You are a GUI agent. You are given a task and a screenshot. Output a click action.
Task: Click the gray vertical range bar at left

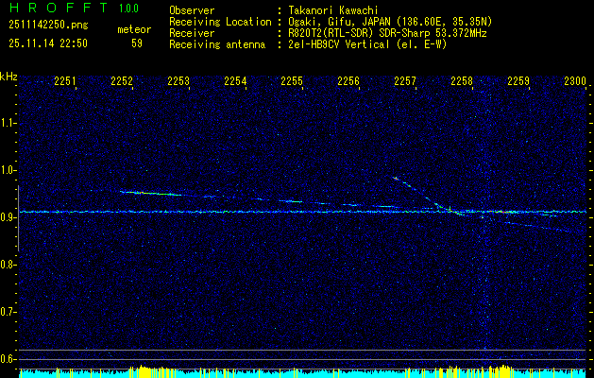pyautogui.click(x=18, y=218)
